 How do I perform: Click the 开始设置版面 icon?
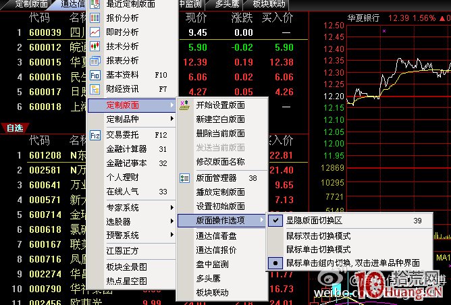click(x=185, y=105)
